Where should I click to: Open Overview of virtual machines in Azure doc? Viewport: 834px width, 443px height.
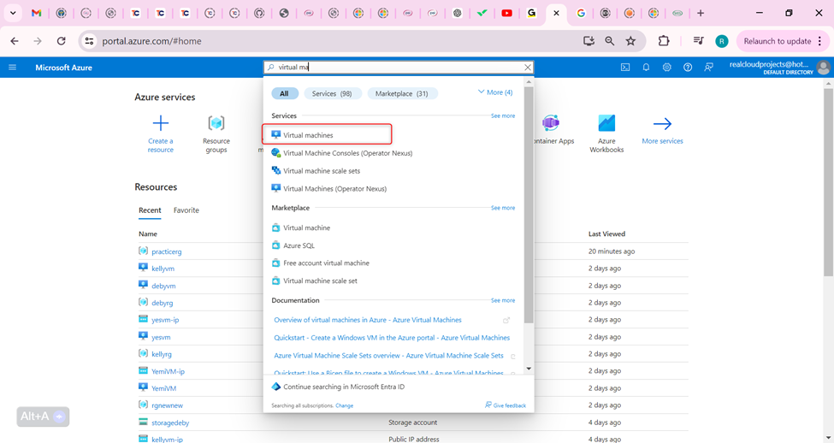pos(368,320)
